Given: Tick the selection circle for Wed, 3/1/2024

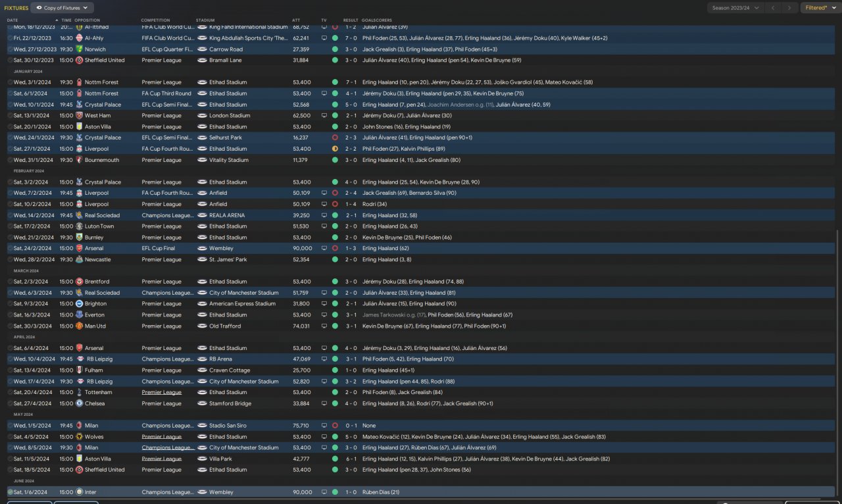Looking at the screenshot, I should pos(10,83).
